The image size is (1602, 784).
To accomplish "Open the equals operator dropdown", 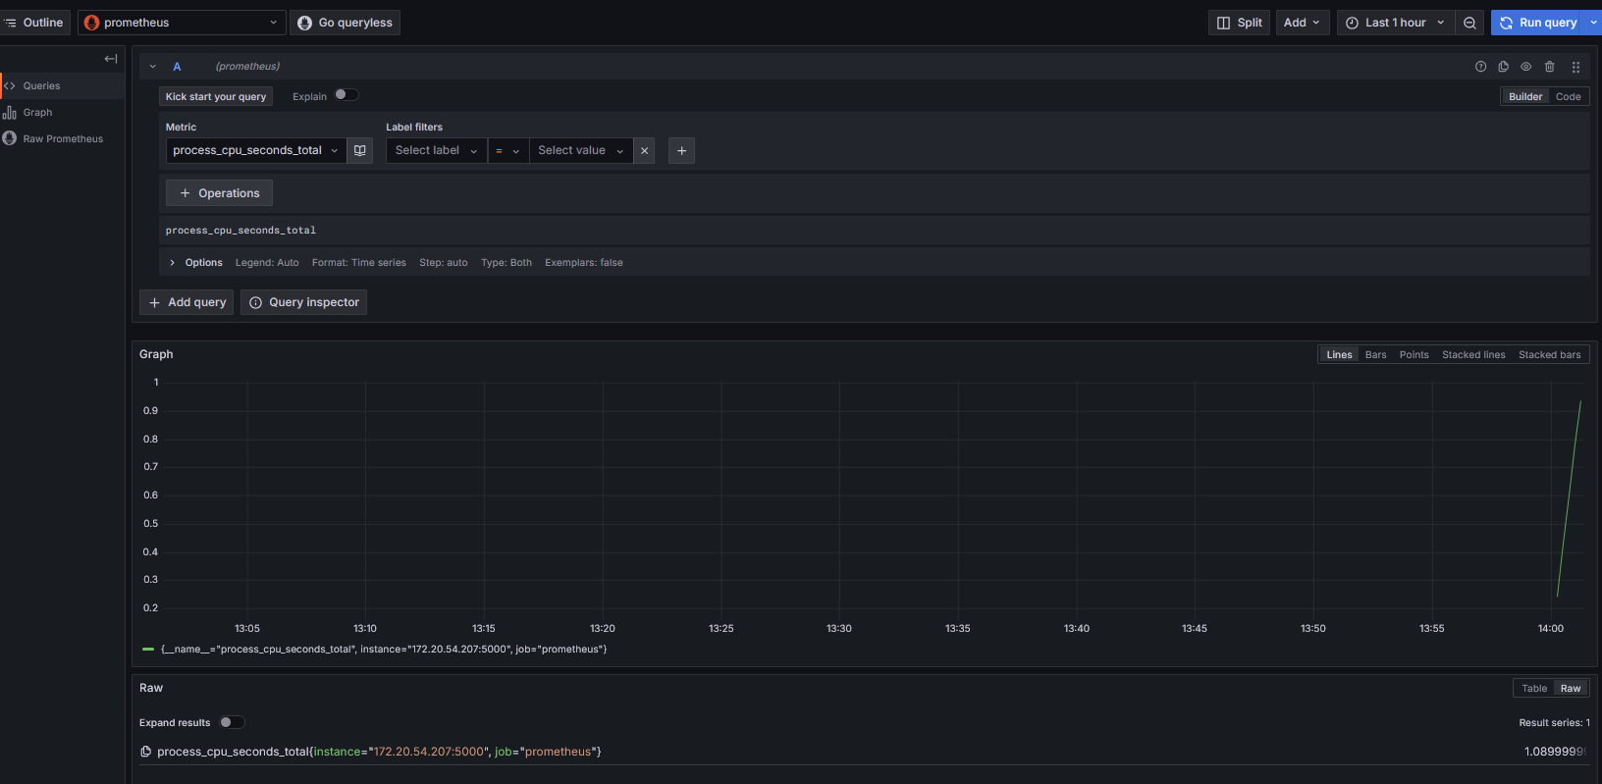I will (507, 150).
